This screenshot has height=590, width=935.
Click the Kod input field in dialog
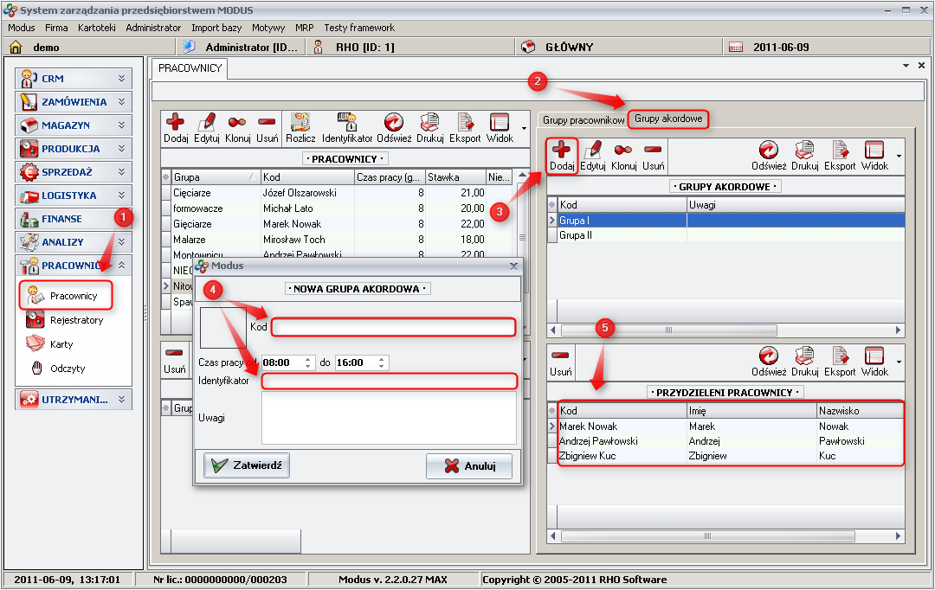click(393, 327)
